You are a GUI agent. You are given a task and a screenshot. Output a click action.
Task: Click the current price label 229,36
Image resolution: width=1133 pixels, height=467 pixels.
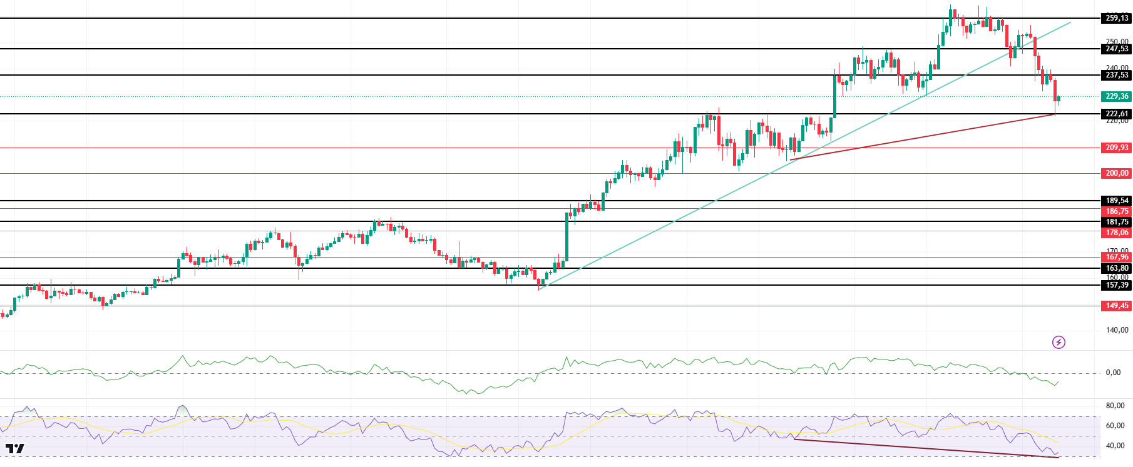1116,96
